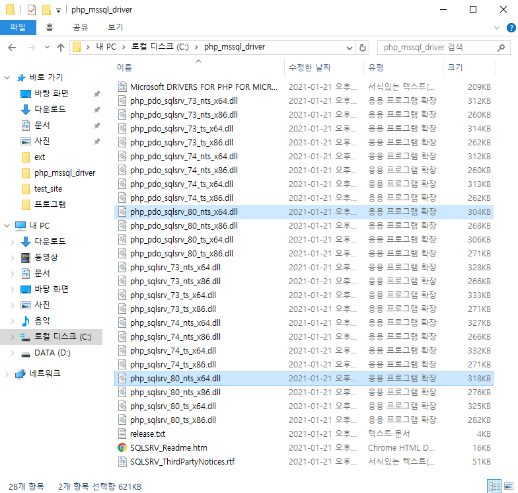Sort by 수정한 날짜 column header

tap(324, 67)
